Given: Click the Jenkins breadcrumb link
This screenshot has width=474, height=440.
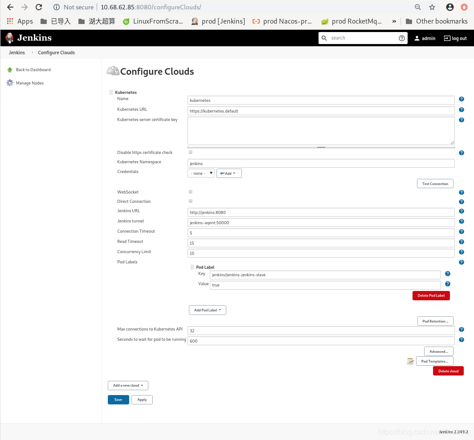Looking at the screenshot, I should click(x=17, y=52).
